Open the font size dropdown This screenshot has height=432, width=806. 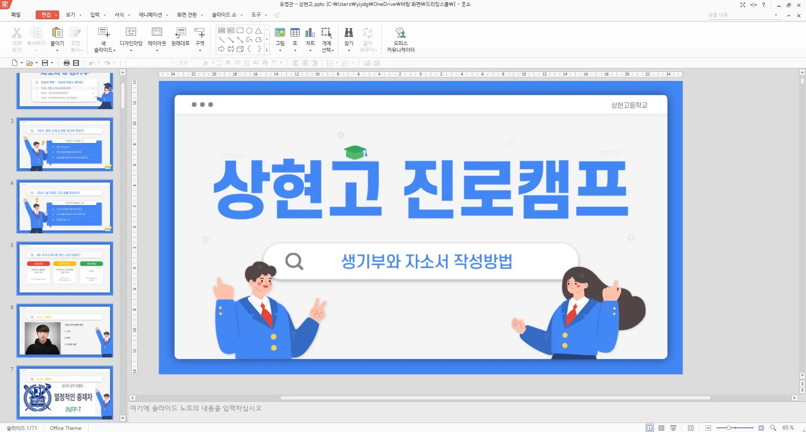(x=212, y=63)
